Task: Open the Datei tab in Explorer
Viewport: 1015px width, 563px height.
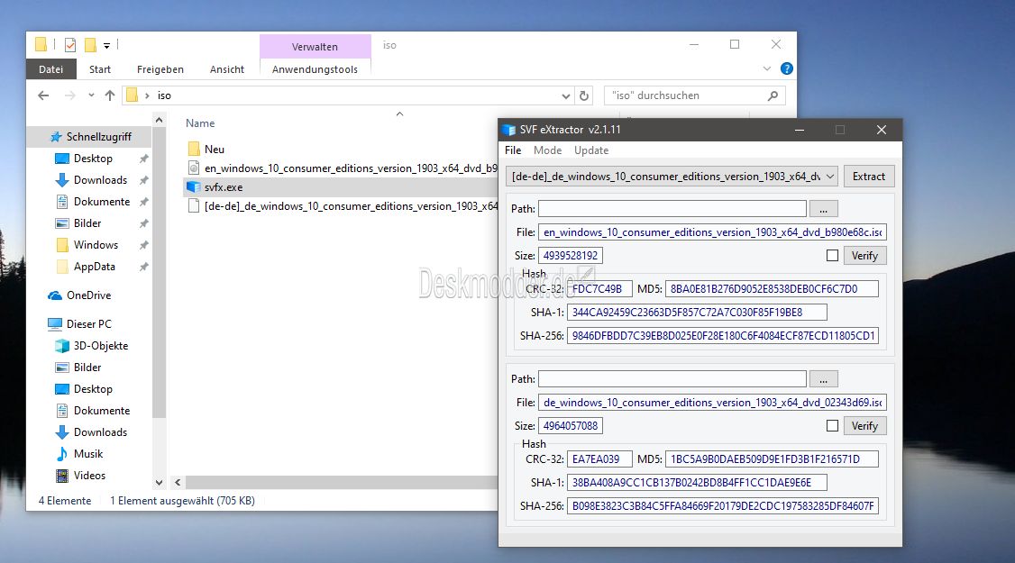Action: pyautogui.click(x=51, y=69)
